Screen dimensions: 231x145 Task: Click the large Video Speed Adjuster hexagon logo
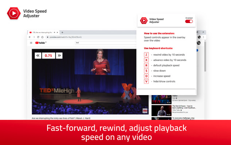(x=14, y=13)
